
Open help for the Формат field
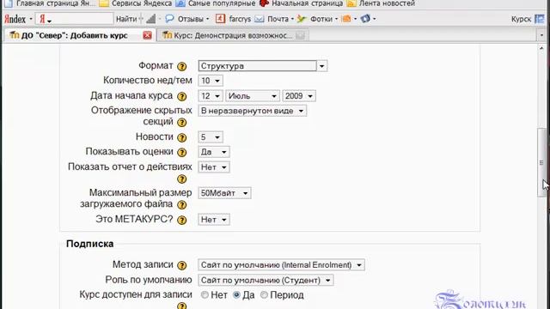pyautogui.click(x=181, y=66)
